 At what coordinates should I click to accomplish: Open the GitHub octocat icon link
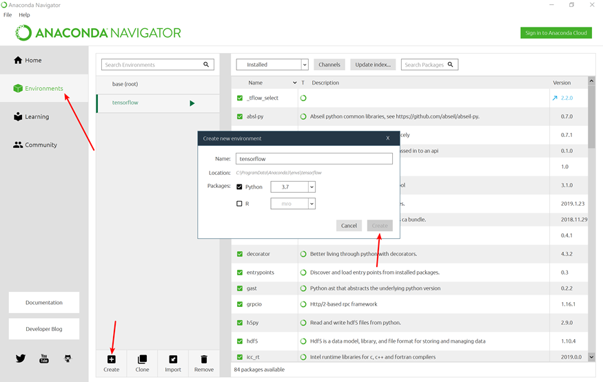point(68,359)
